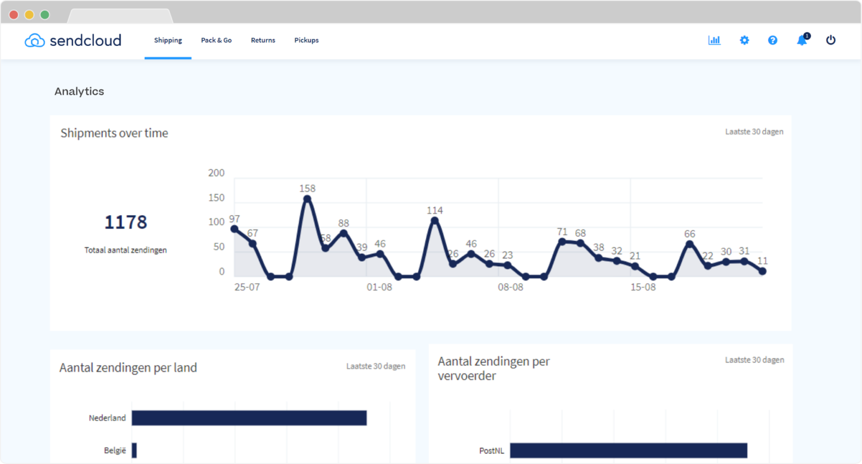Click the 158 peak data point
The image size is (862, 464).
pos(307,199)
